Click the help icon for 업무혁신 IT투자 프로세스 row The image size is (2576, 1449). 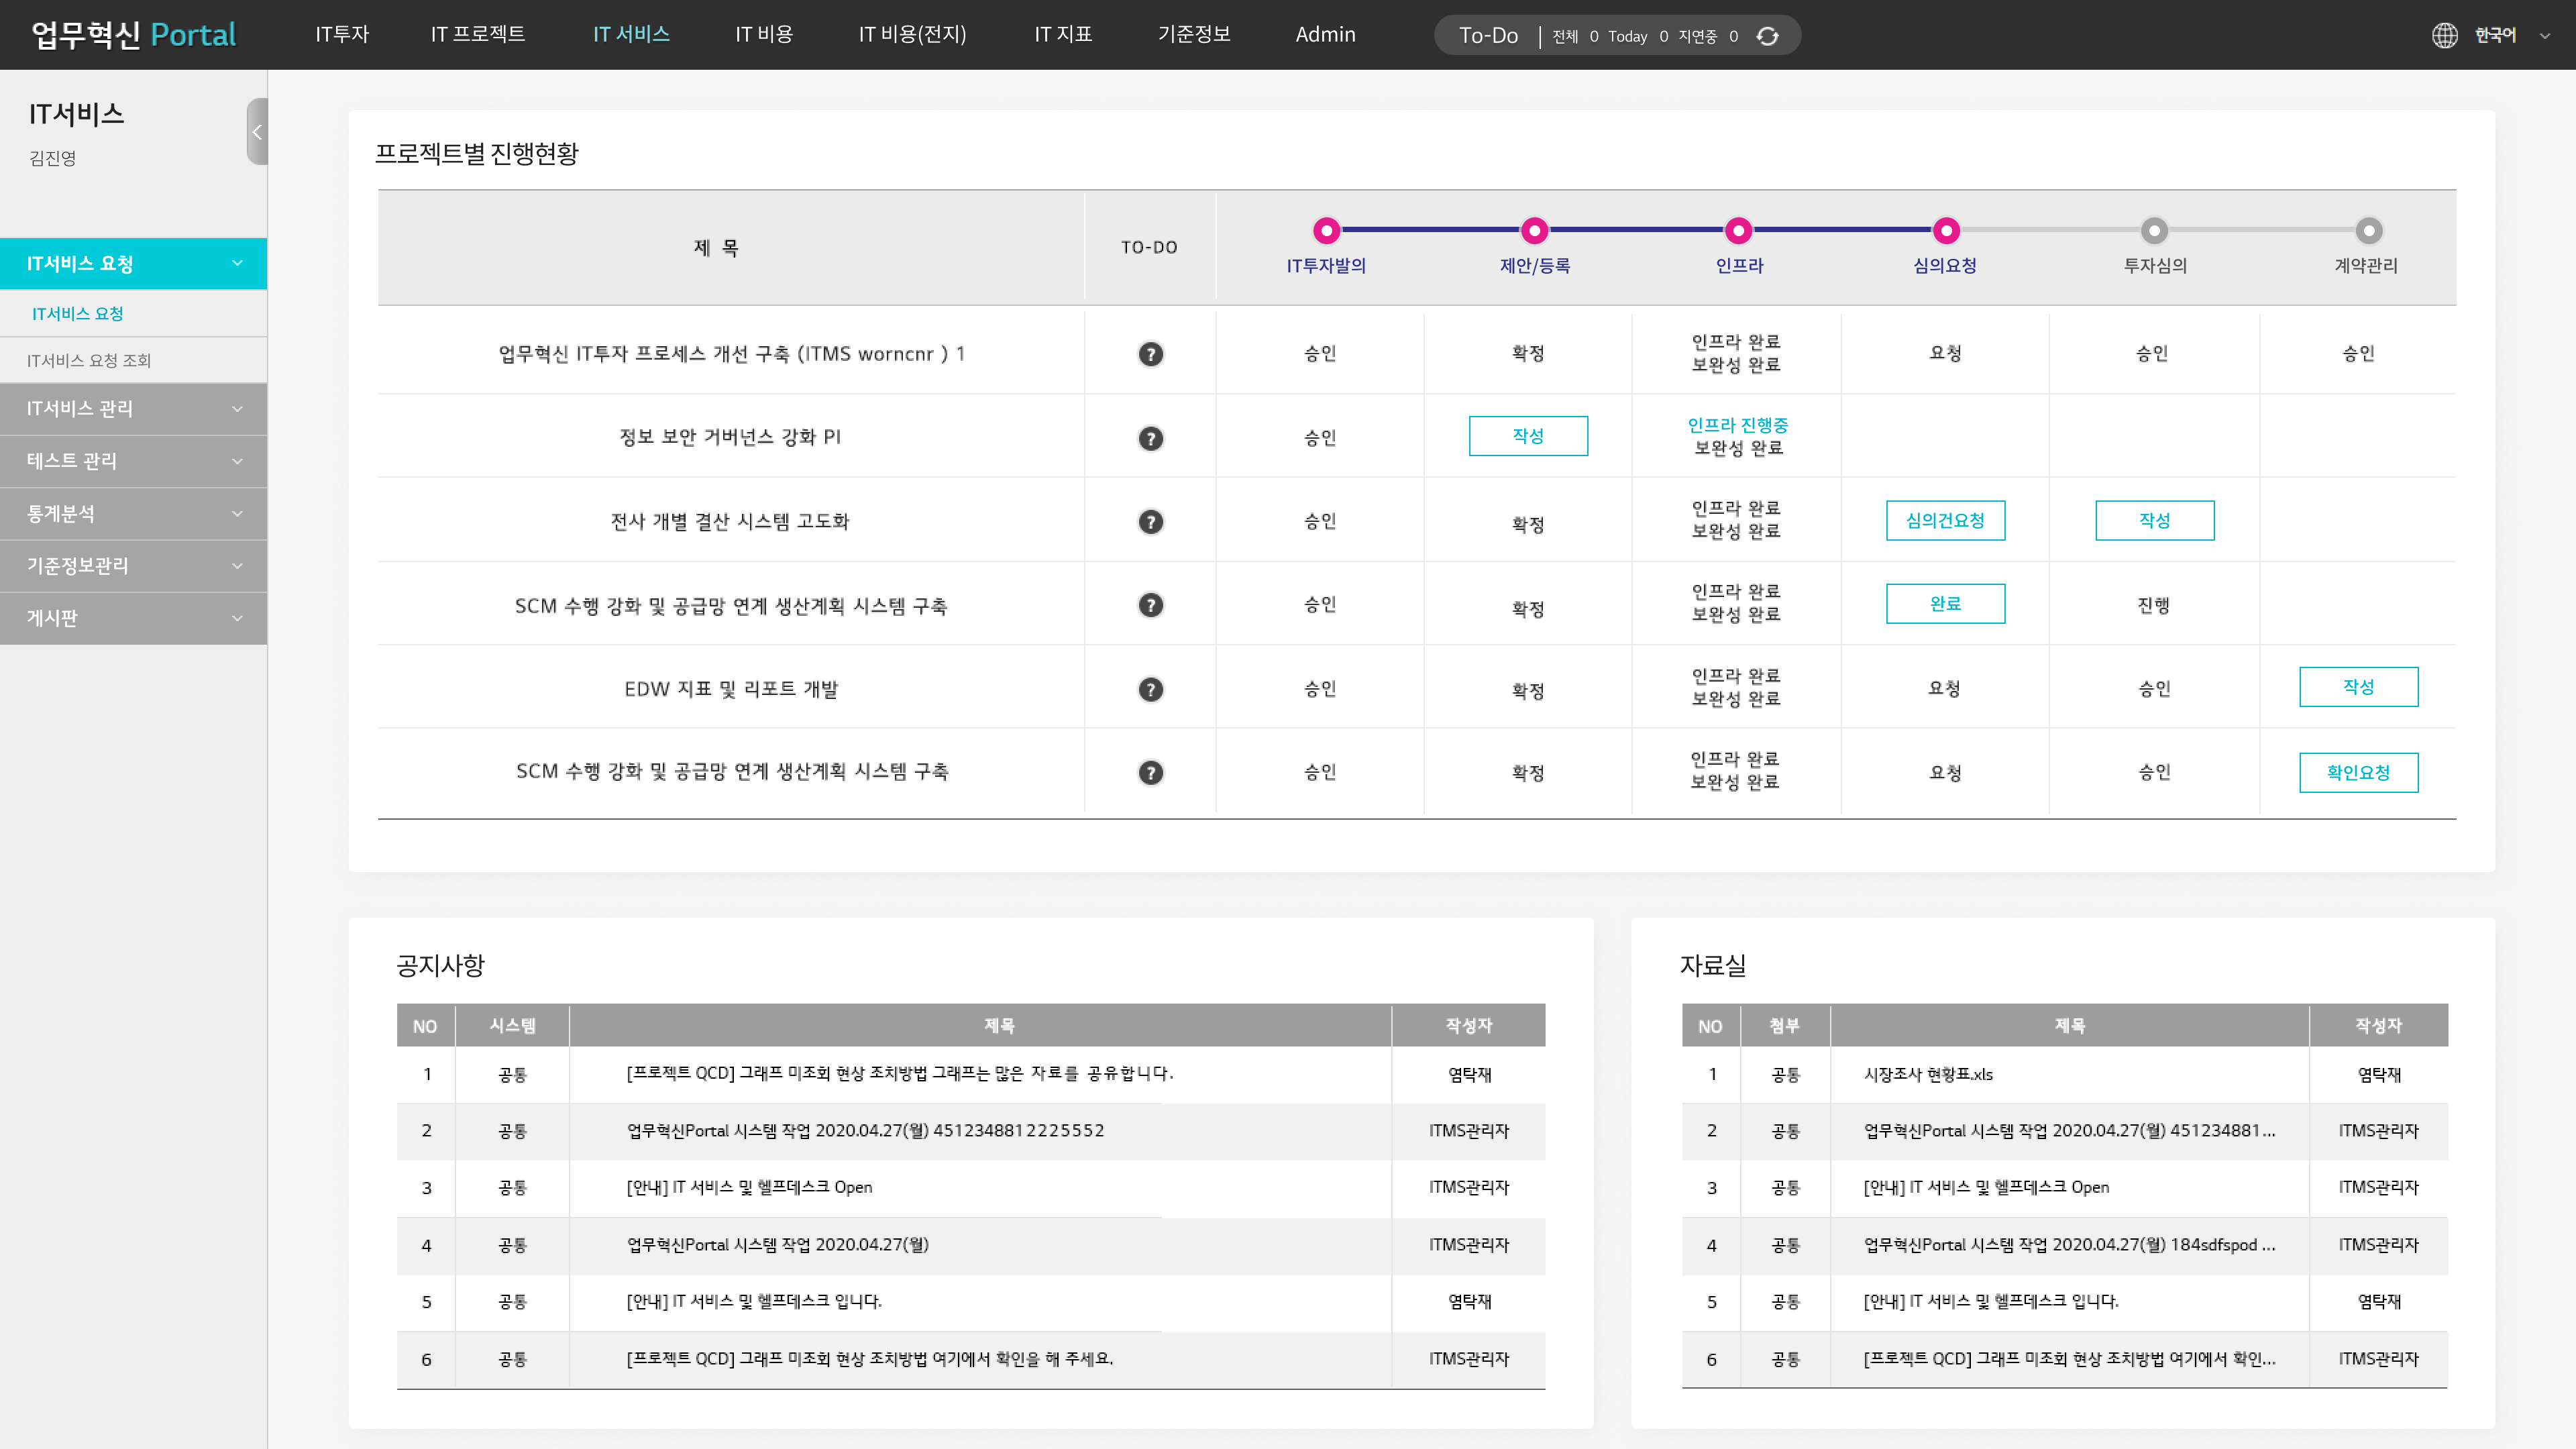(x=1151, y=354)
